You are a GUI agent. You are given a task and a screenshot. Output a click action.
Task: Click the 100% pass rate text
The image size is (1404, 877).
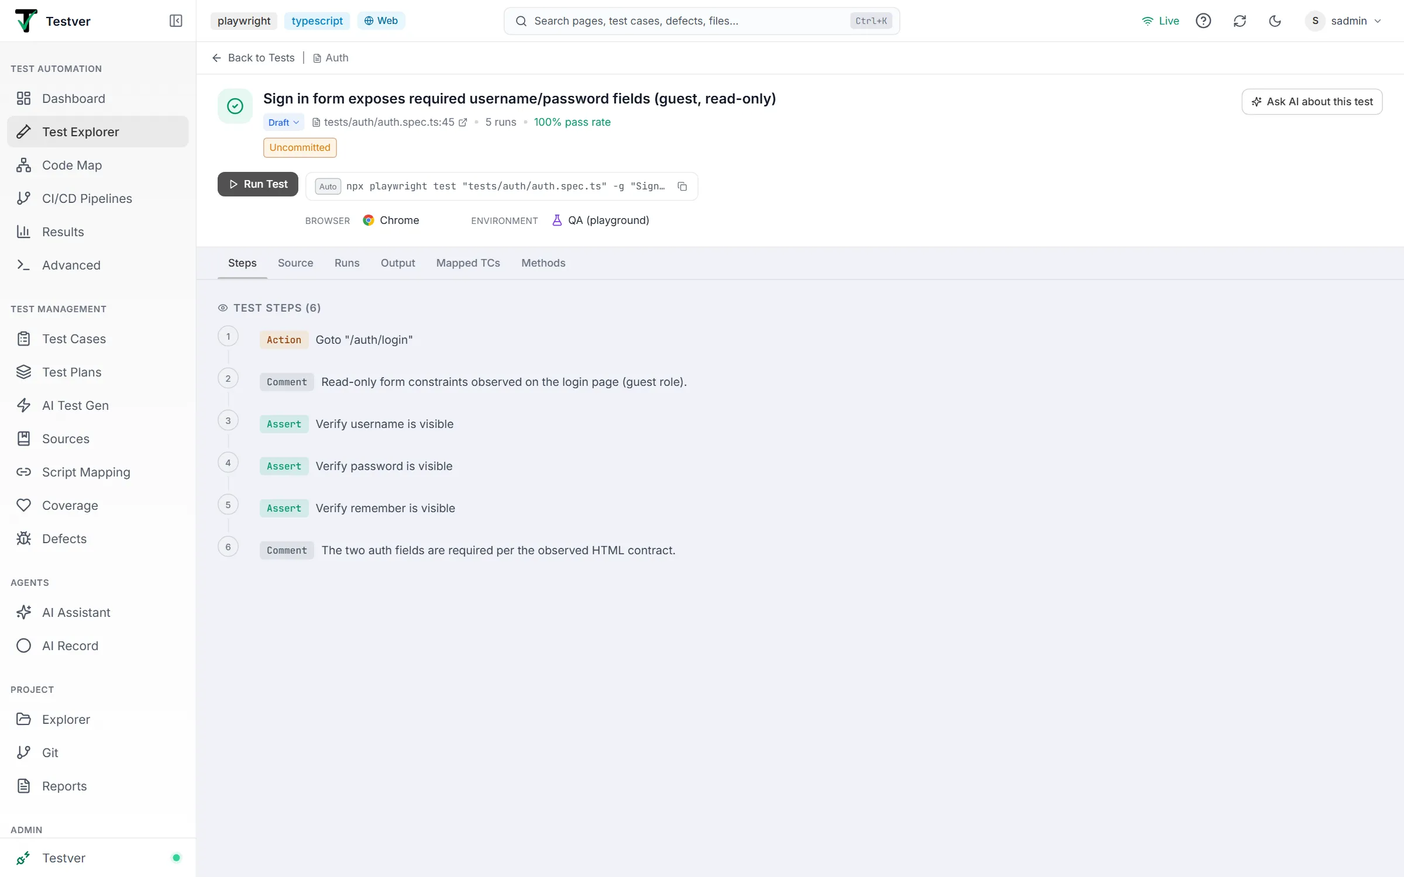pyautogui.click(x=572, y=122)
